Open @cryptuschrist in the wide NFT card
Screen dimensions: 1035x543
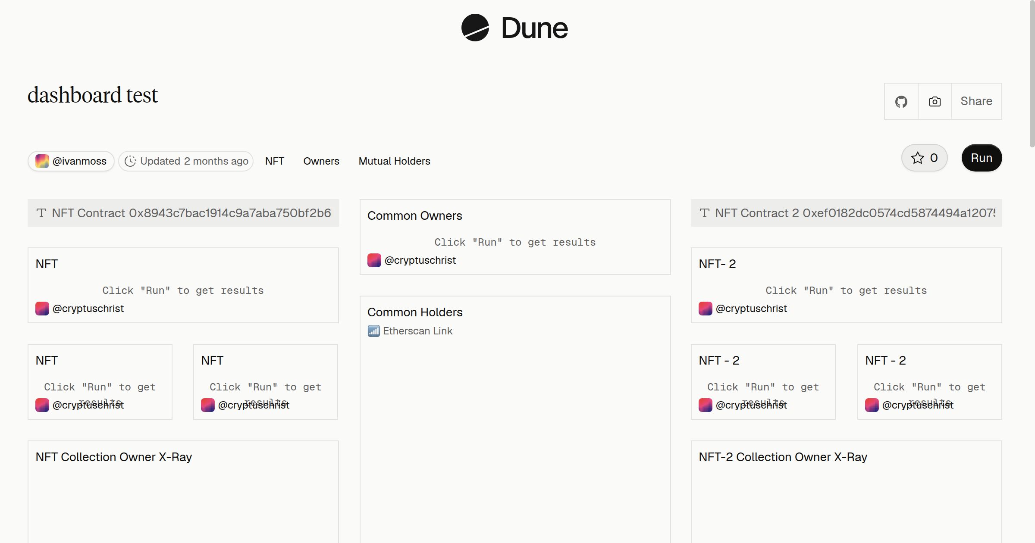pos(88,309)
